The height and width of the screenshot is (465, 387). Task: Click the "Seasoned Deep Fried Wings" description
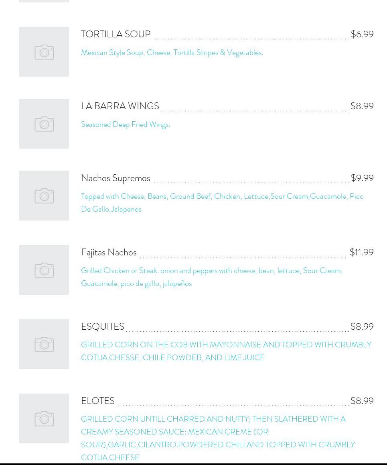tap(126, 124)
